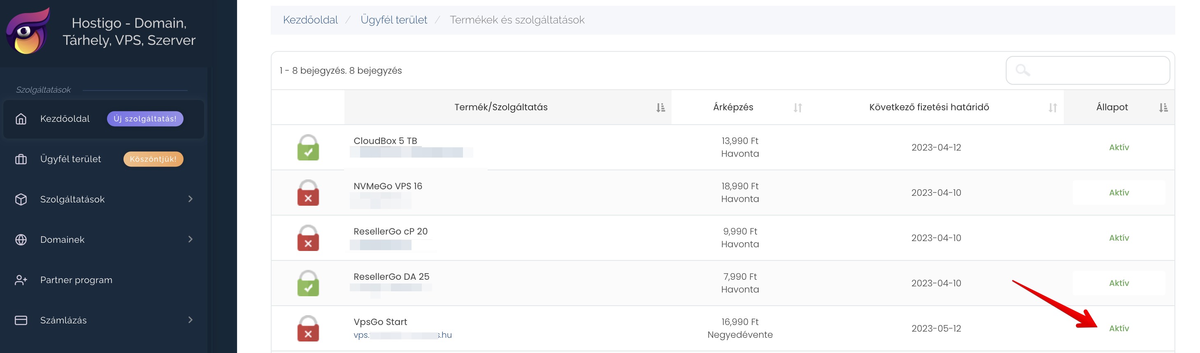Click the 2023-05-12 due date
This screenshot has width=1200, height=353.
click(936, 328)
